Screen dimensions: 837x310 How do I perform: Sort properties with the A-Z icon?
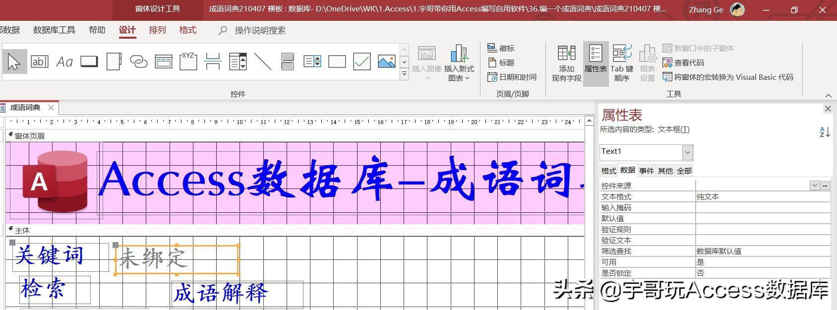coord(825,132)
